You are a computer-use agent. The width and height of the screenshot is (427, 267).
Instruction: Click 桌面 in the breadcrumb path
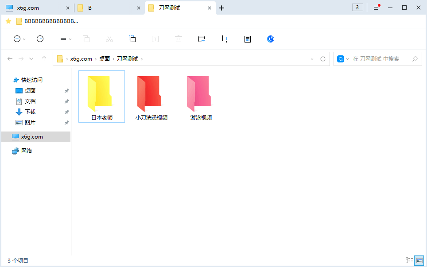pos(105,59)
